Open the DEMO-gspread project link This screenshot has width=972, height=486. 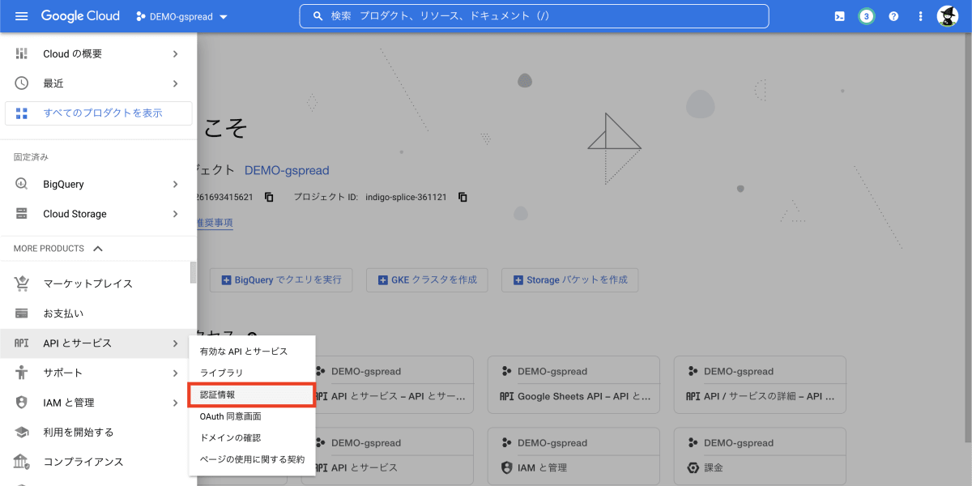287,170
